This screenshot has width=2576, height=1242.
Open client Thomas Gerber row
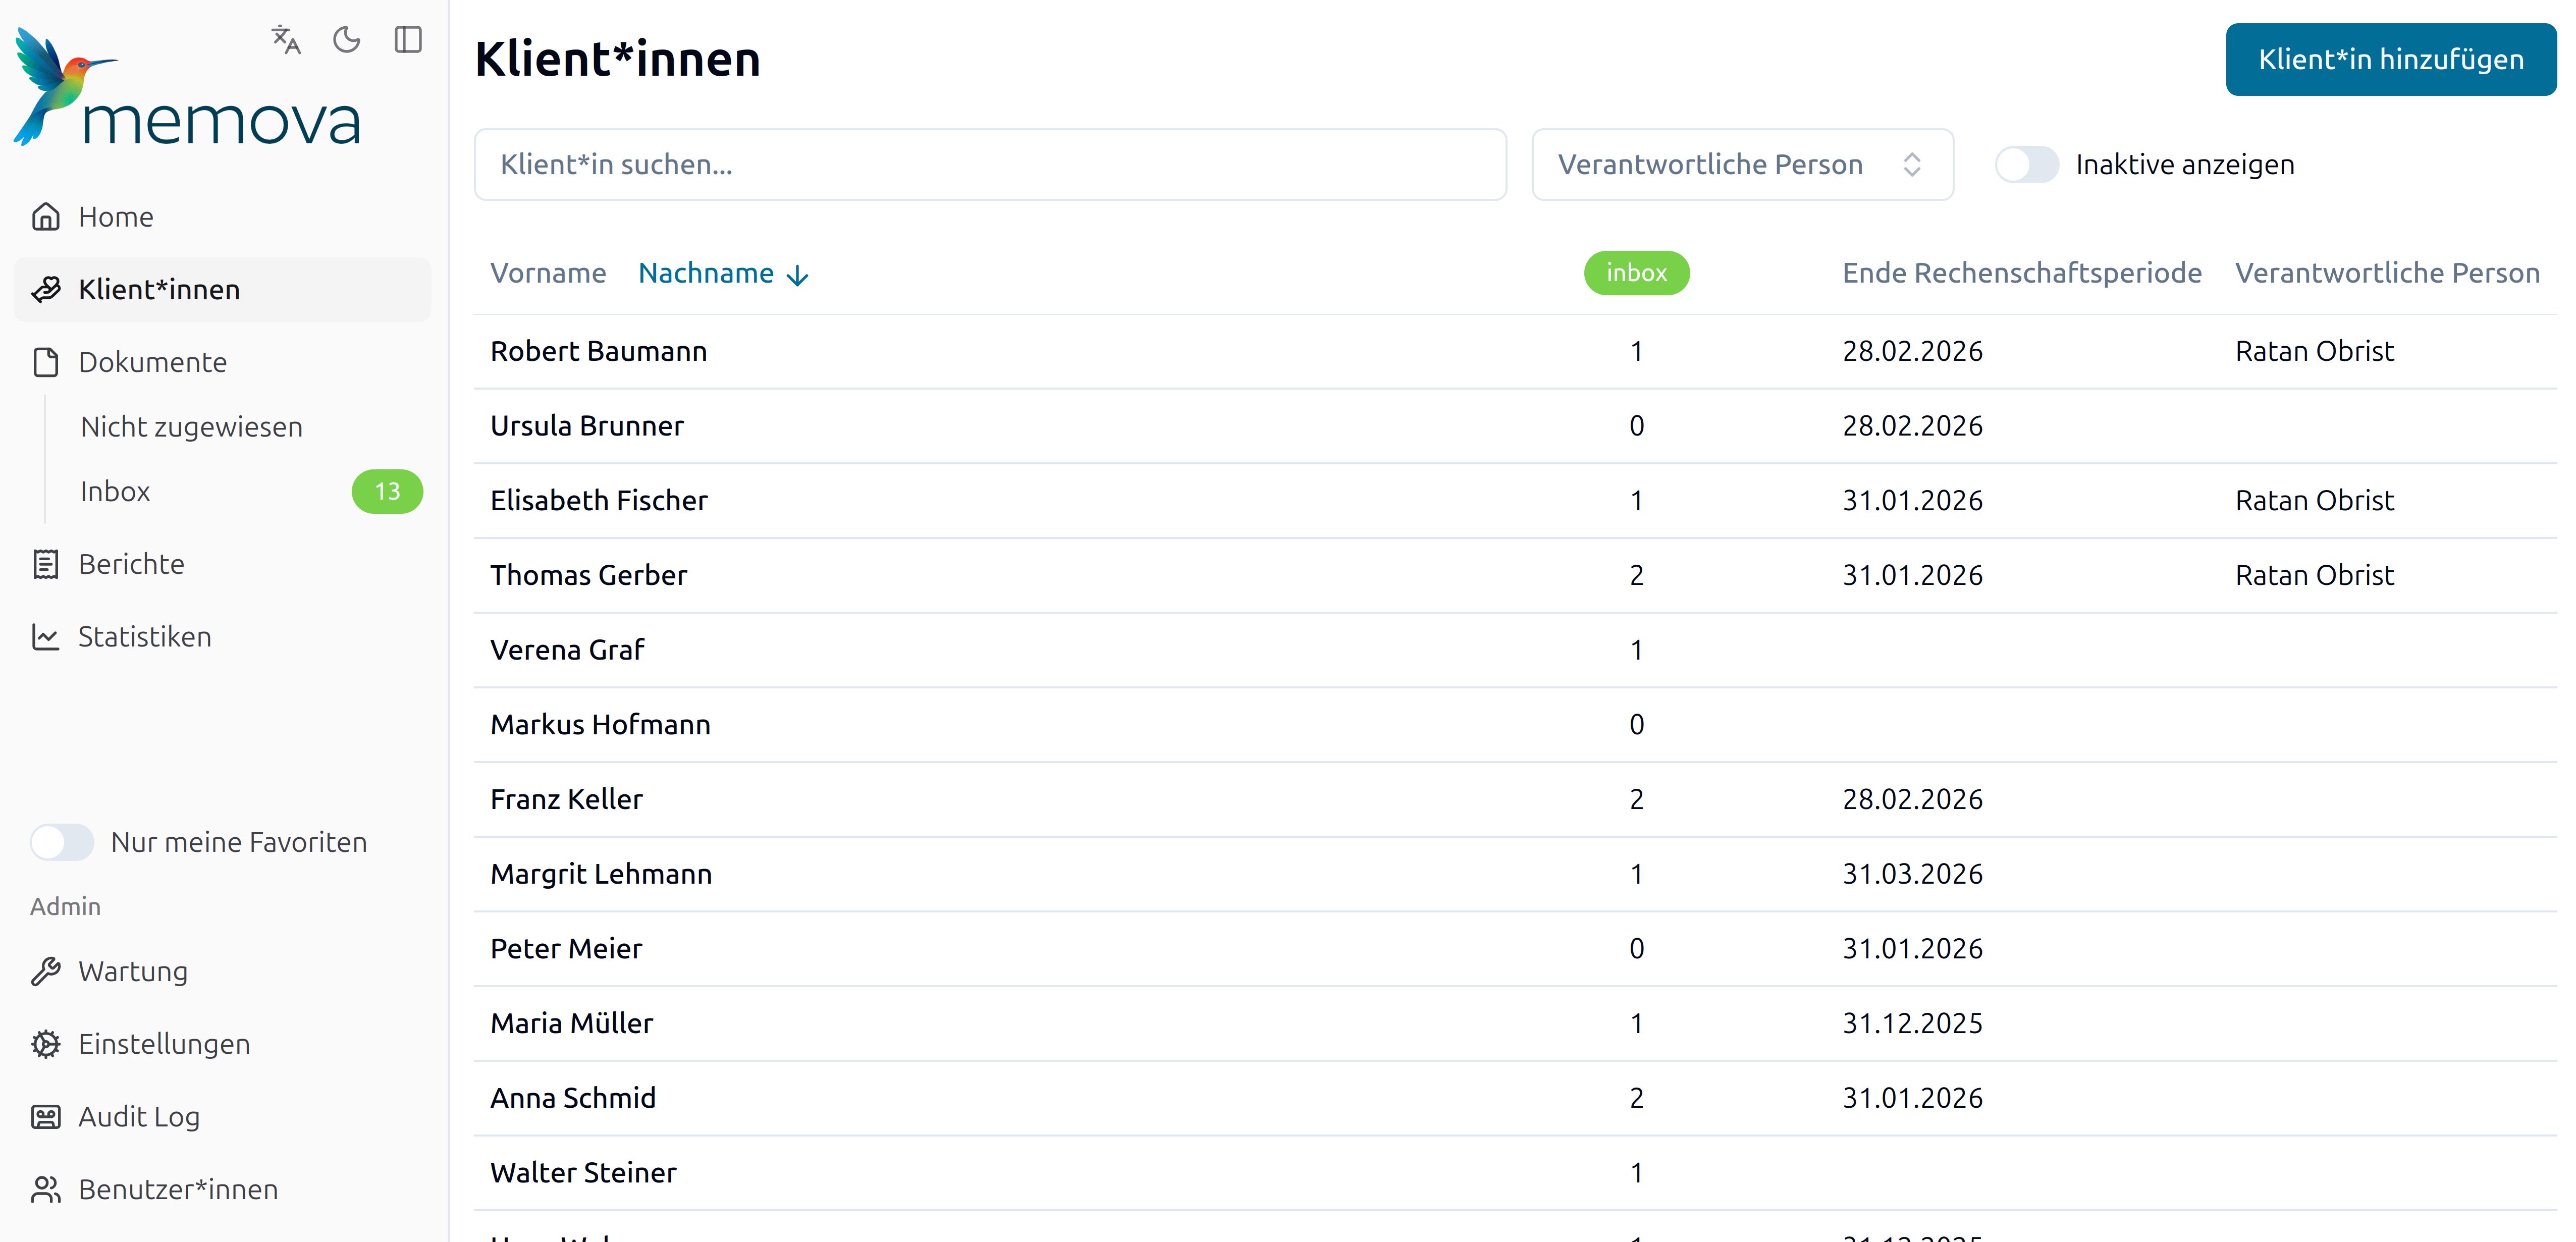click(x=589, y=575)
